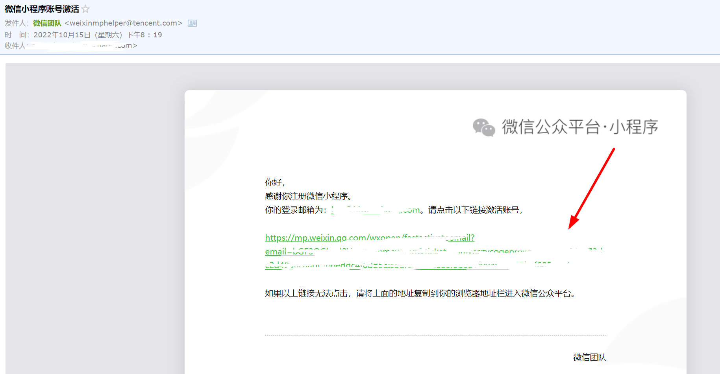Open the sender contact card icon
Image resolution: width=720 pixels, height=374 pixels.
pyautogui.click(x=192, y=23)
